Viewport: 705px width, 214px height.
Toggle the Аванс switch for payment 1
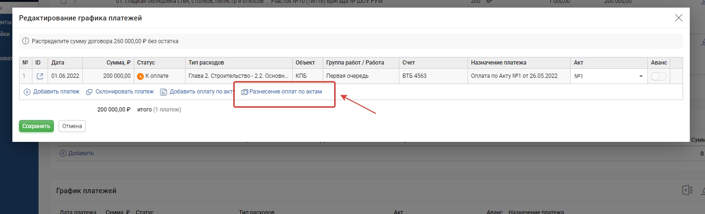coord(658,76)
